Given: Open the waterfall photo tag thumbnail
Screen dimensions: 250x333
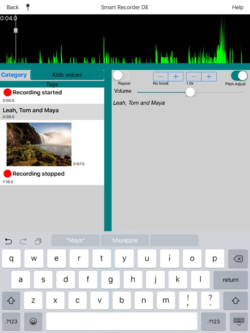Looking at the screenshot, I should [x=39, y=144].
